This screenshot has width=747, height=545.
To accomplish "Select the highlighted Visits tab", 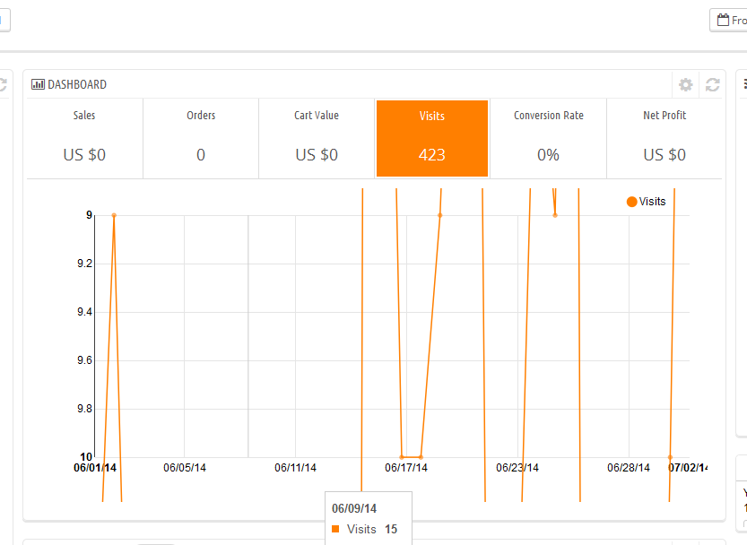I will pyautogui.click(x=432, y=139).
